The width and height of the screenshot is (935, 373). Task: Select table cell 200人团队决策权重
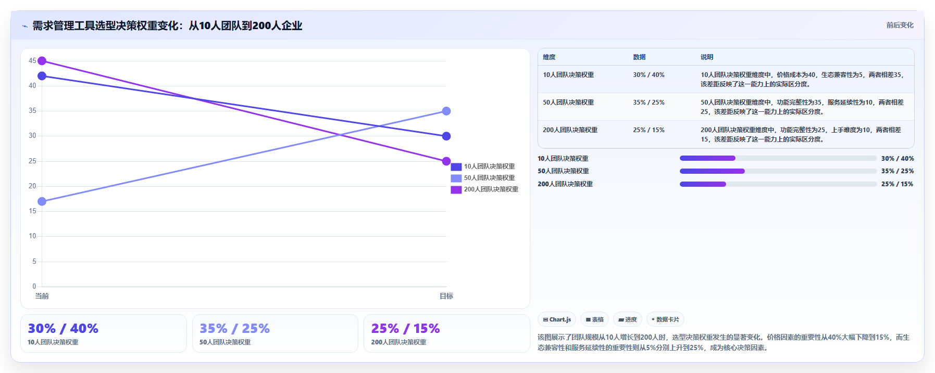click(570, 130)
